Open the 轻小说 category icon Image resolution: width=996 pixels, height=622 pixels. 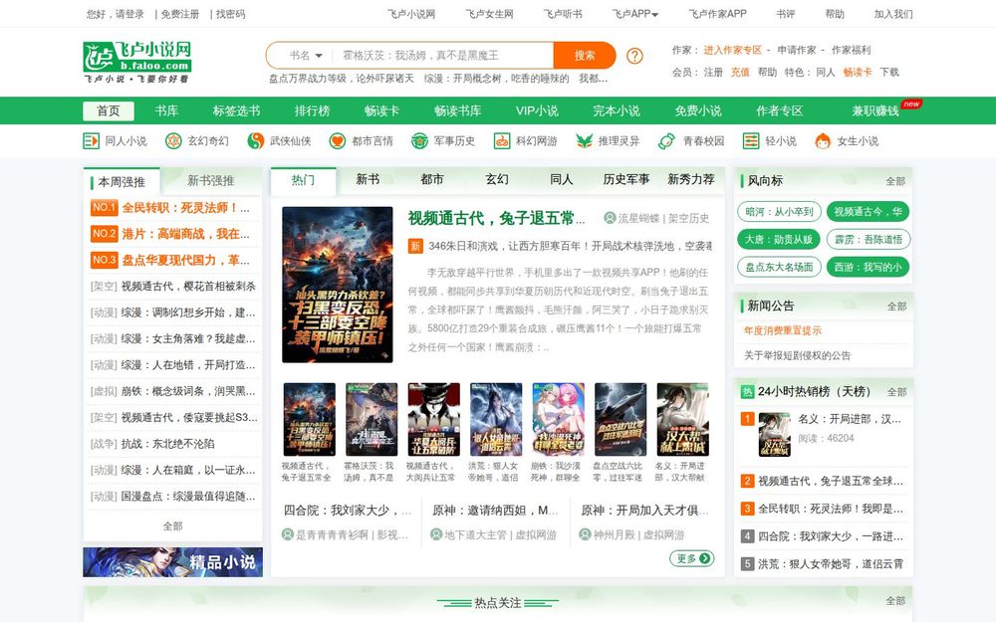pos(751,141)
